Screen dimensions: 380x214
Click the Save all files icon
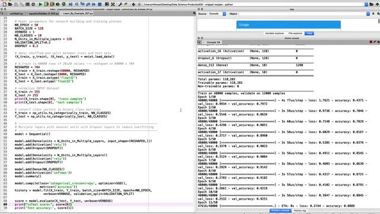(x=21, y=4)
